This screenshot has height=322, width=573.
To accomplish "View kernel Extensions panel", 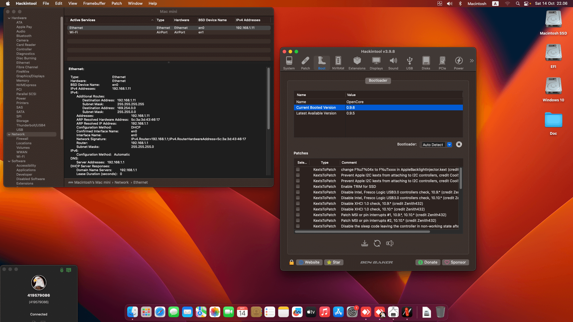I will pos(357,63).
